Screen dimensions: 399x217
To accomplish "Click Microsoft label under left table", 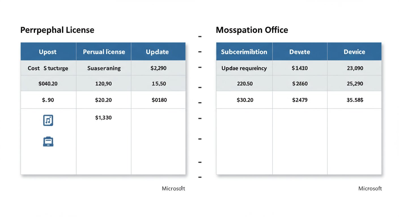I will 173,188.
